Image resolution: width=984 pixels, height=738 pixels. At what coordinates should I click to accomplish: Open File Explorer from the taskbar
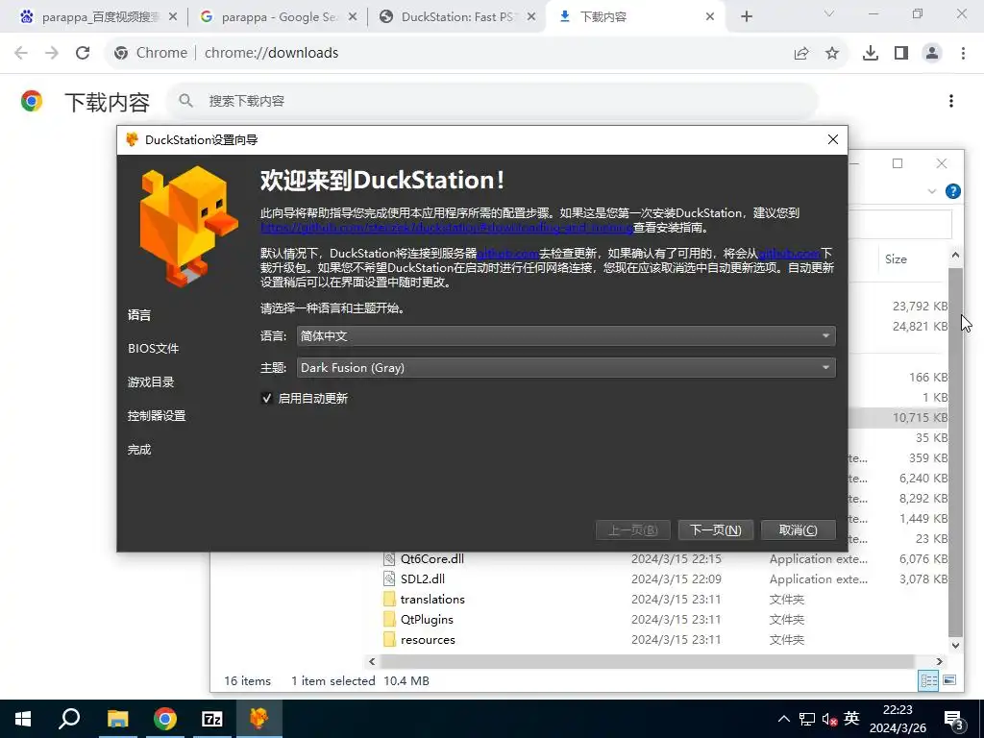coord(117,719)
